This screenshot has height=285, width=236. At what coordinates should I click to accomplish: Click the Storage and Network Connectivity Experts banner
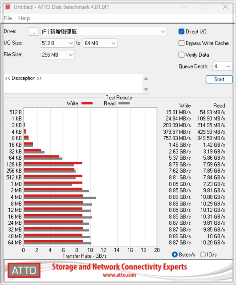[x=119, y=267]
